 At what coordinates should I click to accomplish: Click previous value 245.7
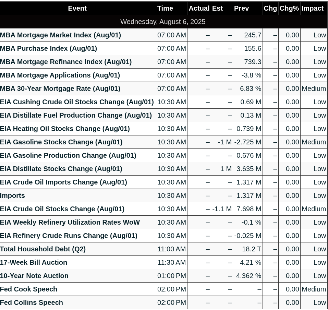(253, 35)
